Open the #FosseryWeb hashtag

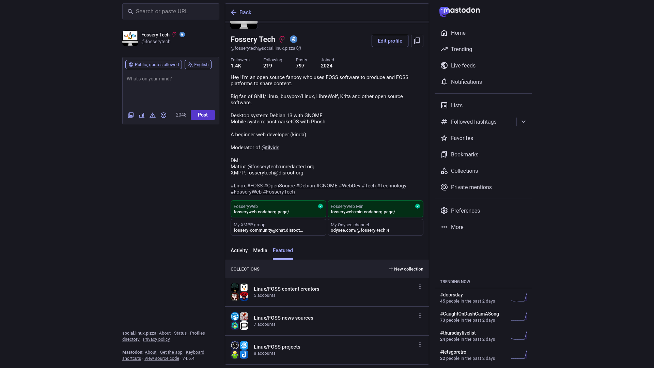(x=246, y=192)
